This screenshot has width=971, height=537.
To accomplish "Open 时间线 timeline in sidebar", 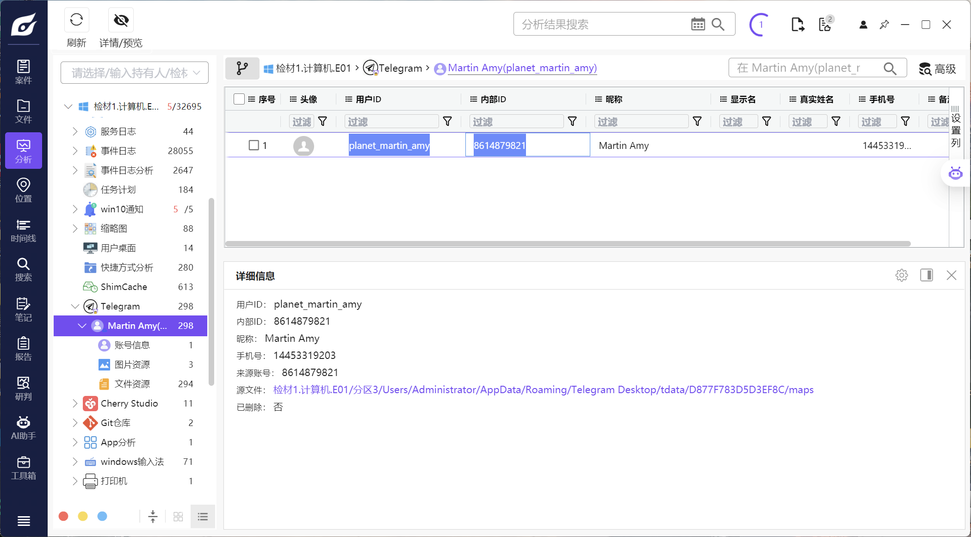I will pos(24,230).
